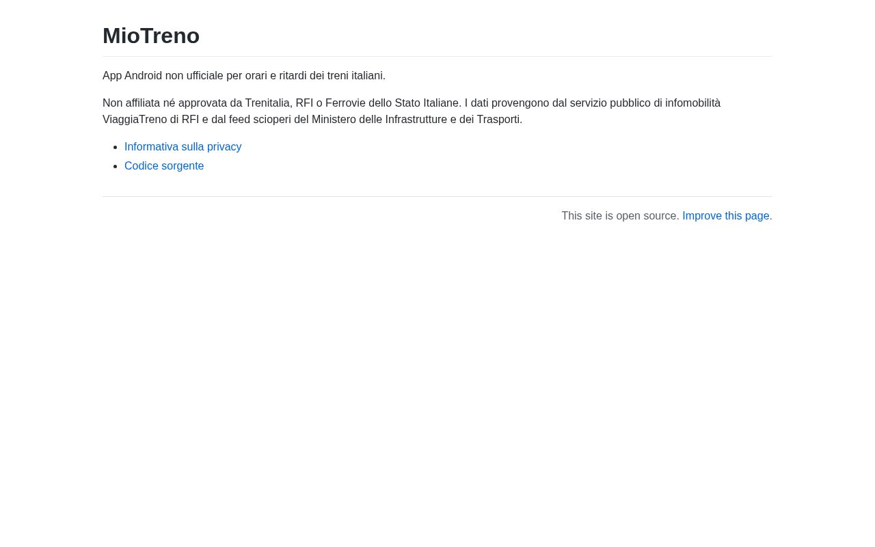Click the sentence 'App Android non ufficiale per orari'

244,76
